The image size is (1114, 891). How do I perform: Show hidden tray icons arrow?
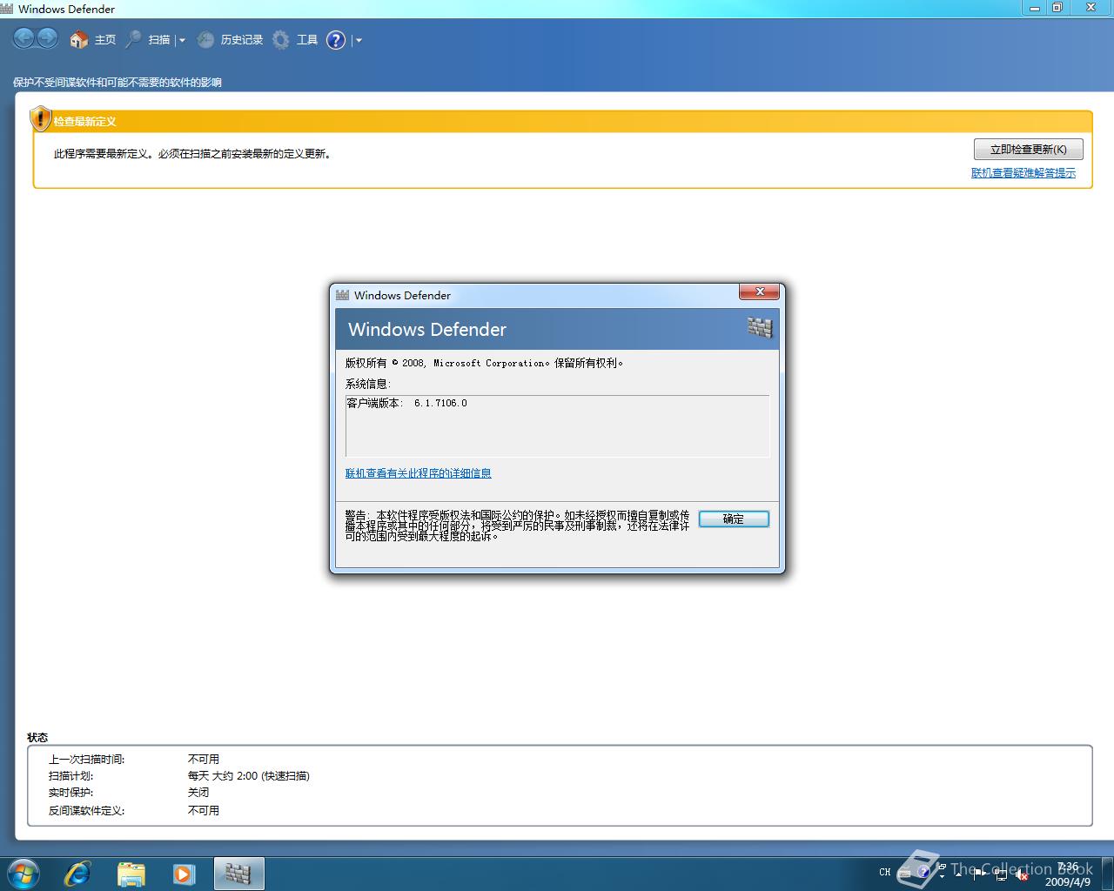click(958, 874)
